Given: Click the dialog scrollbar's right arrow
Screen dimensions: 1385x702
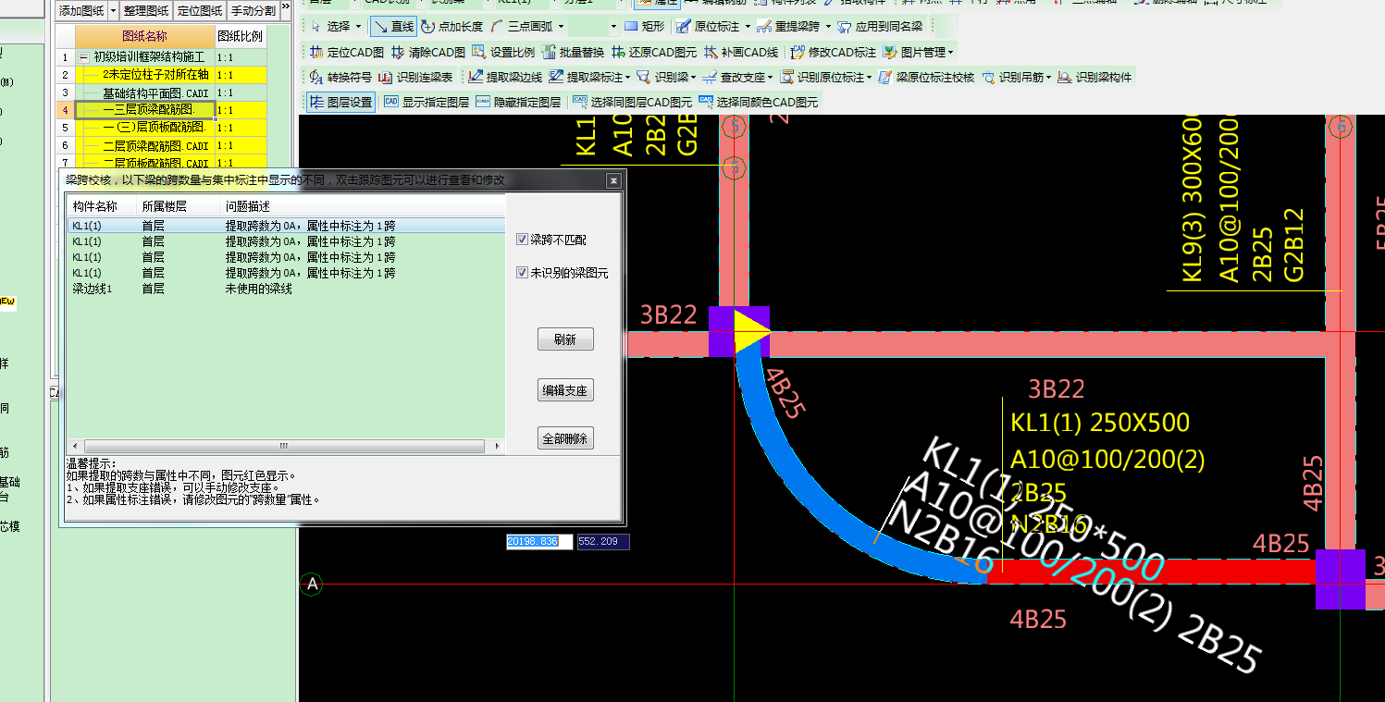Looking at the screenshot, I should (498, 447).
